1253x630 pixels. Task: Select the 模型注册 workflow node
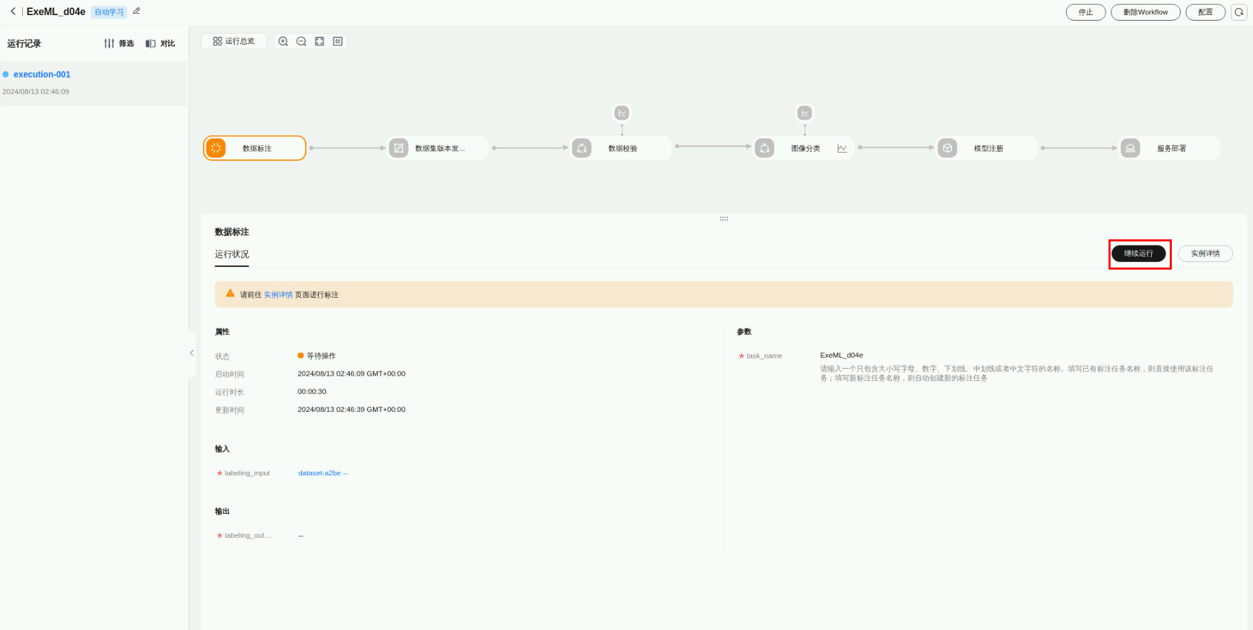click(x=987, y=149)
